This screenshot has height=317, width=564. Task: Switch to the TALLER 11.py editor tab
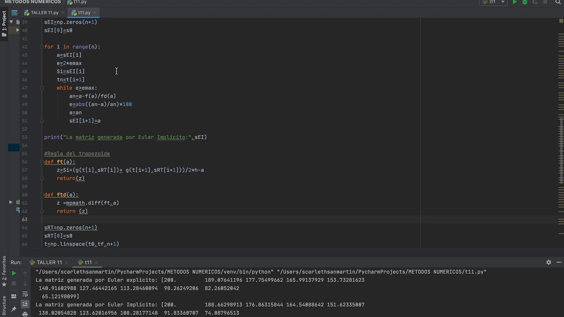(x=44, y=13)
